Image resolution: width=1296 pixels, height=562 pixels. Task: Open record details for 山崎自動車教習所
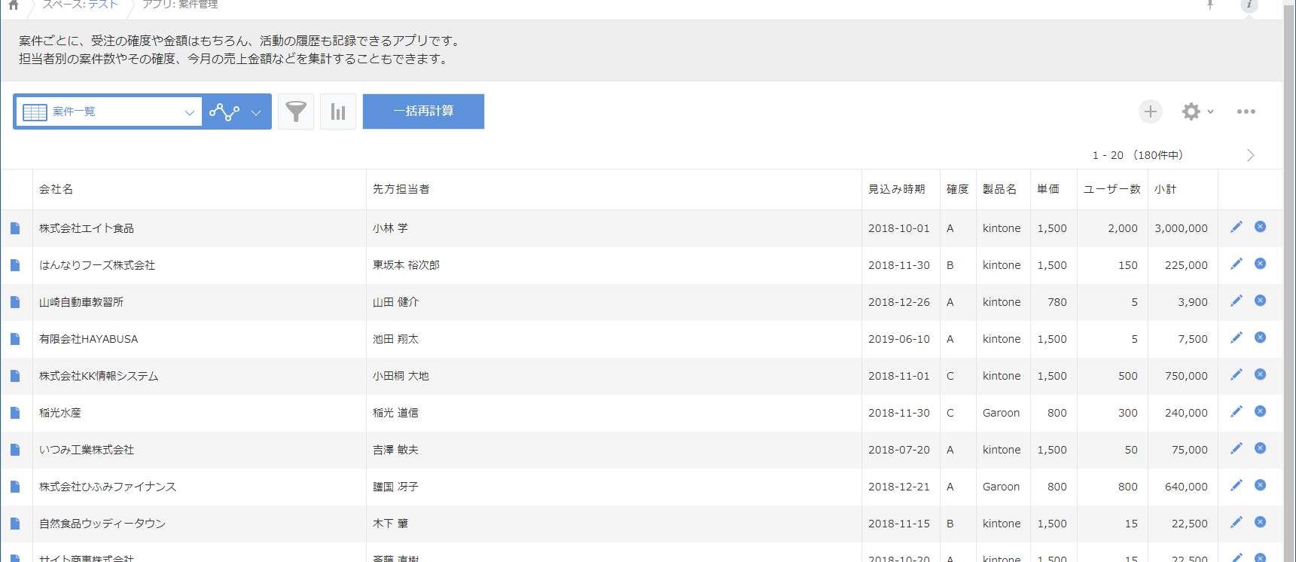click(15, 302)
